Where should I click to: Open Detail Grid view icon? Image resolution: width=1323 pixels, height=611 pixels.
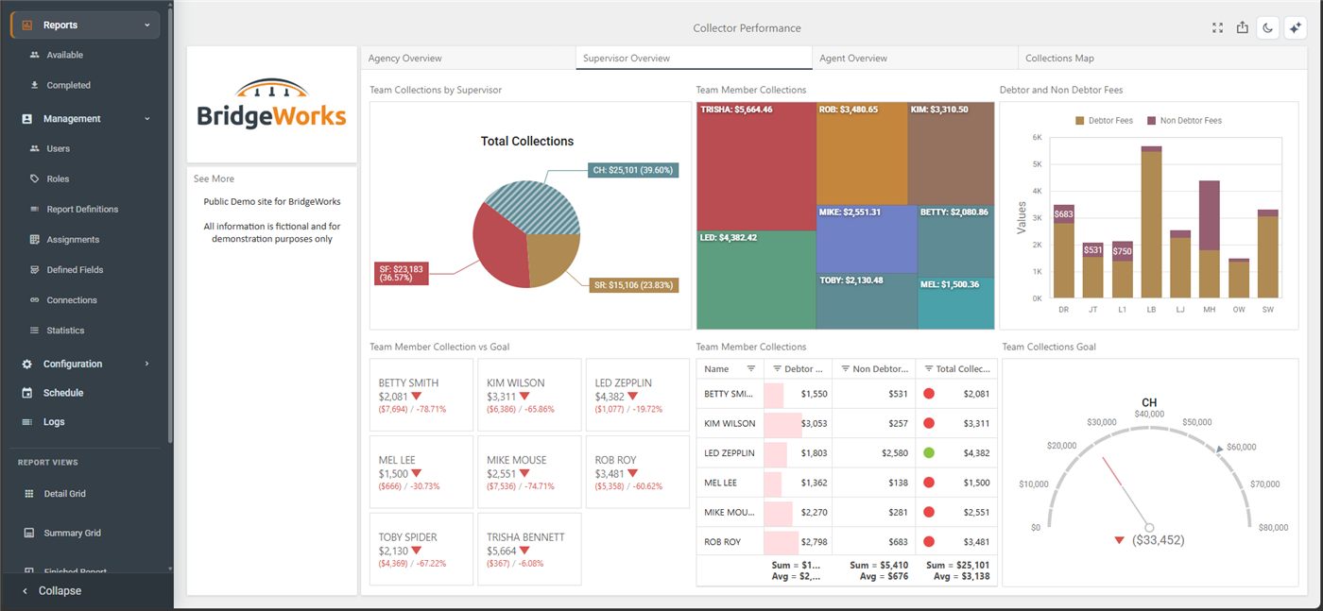click(x=28, y=494)
